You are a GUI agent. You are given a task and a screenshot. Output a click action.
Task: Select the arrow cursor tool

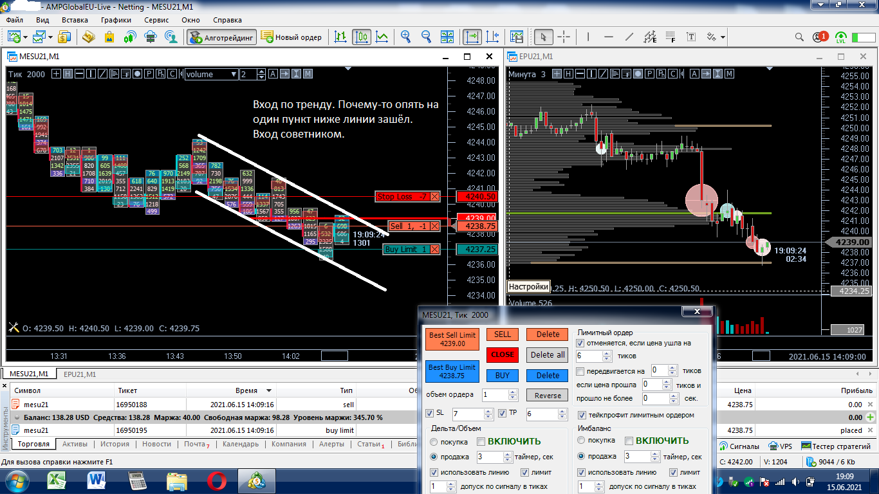[x=544, y=37]
